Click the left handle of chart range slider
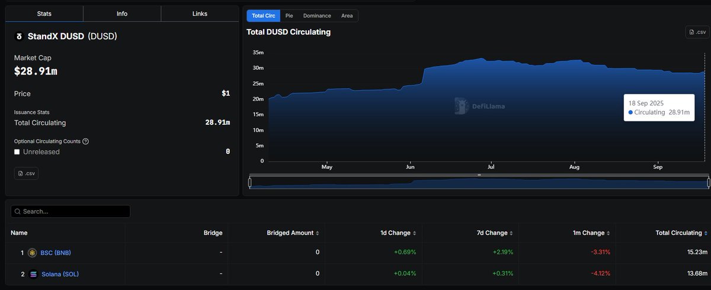This screenshot has width=711, height=290. (249, 183)
